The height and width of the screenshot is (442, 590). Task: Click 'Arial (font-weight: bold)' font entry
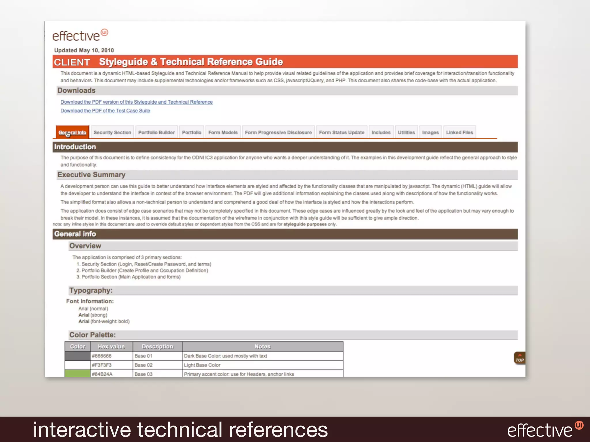(104, 321)
